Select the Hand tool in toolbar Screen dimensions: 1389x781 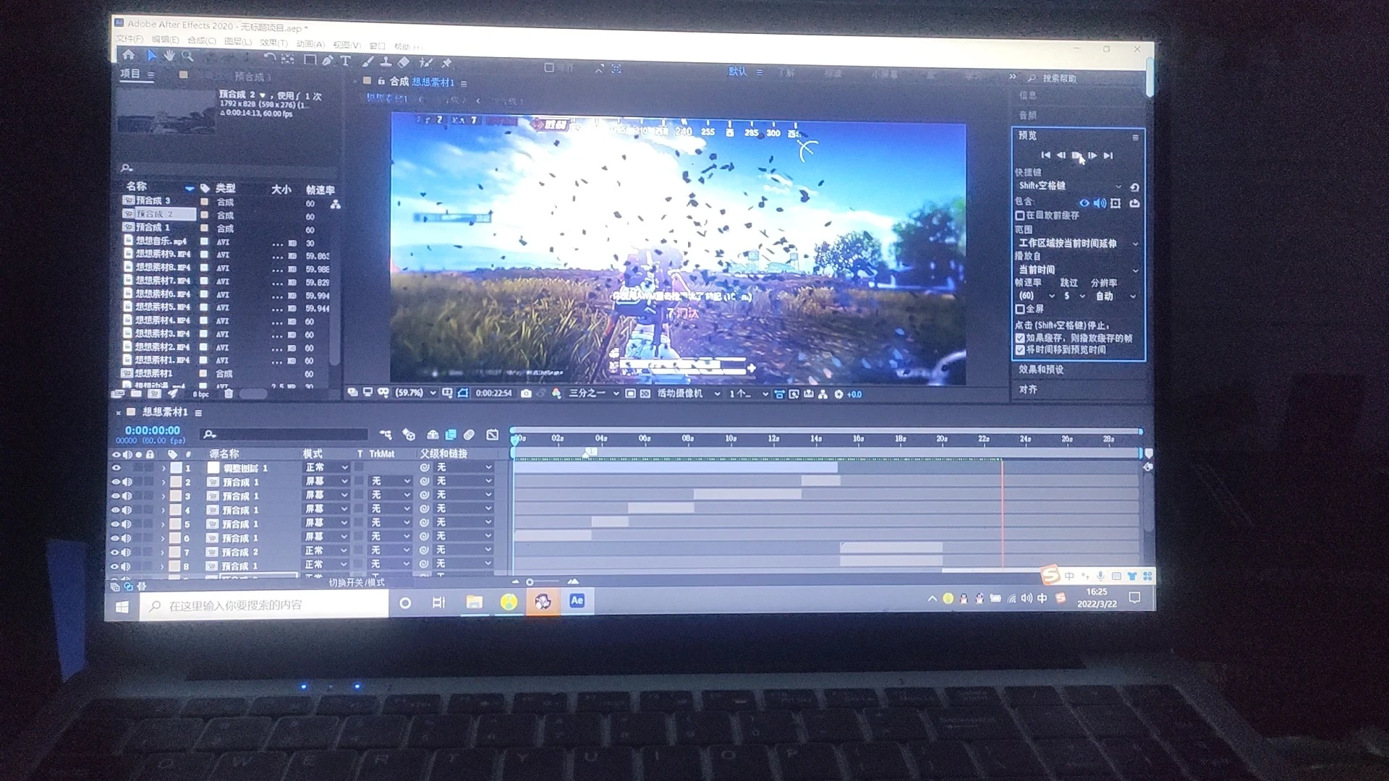click(x=169, y=56)
